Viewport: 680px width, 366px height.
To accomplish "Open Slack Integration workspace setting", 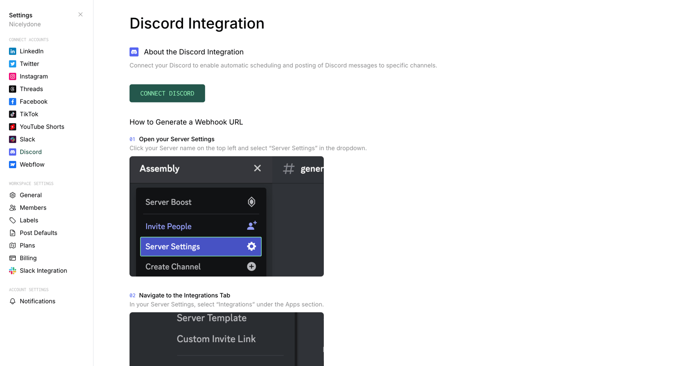I will [x=43, y=271].
